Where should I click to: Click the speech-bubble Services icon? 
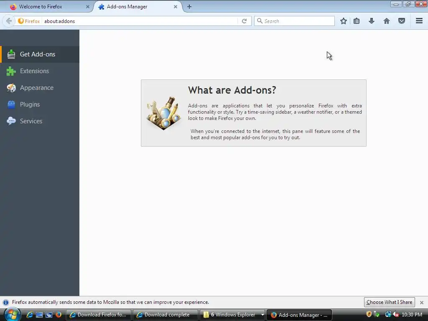(11, 121)
